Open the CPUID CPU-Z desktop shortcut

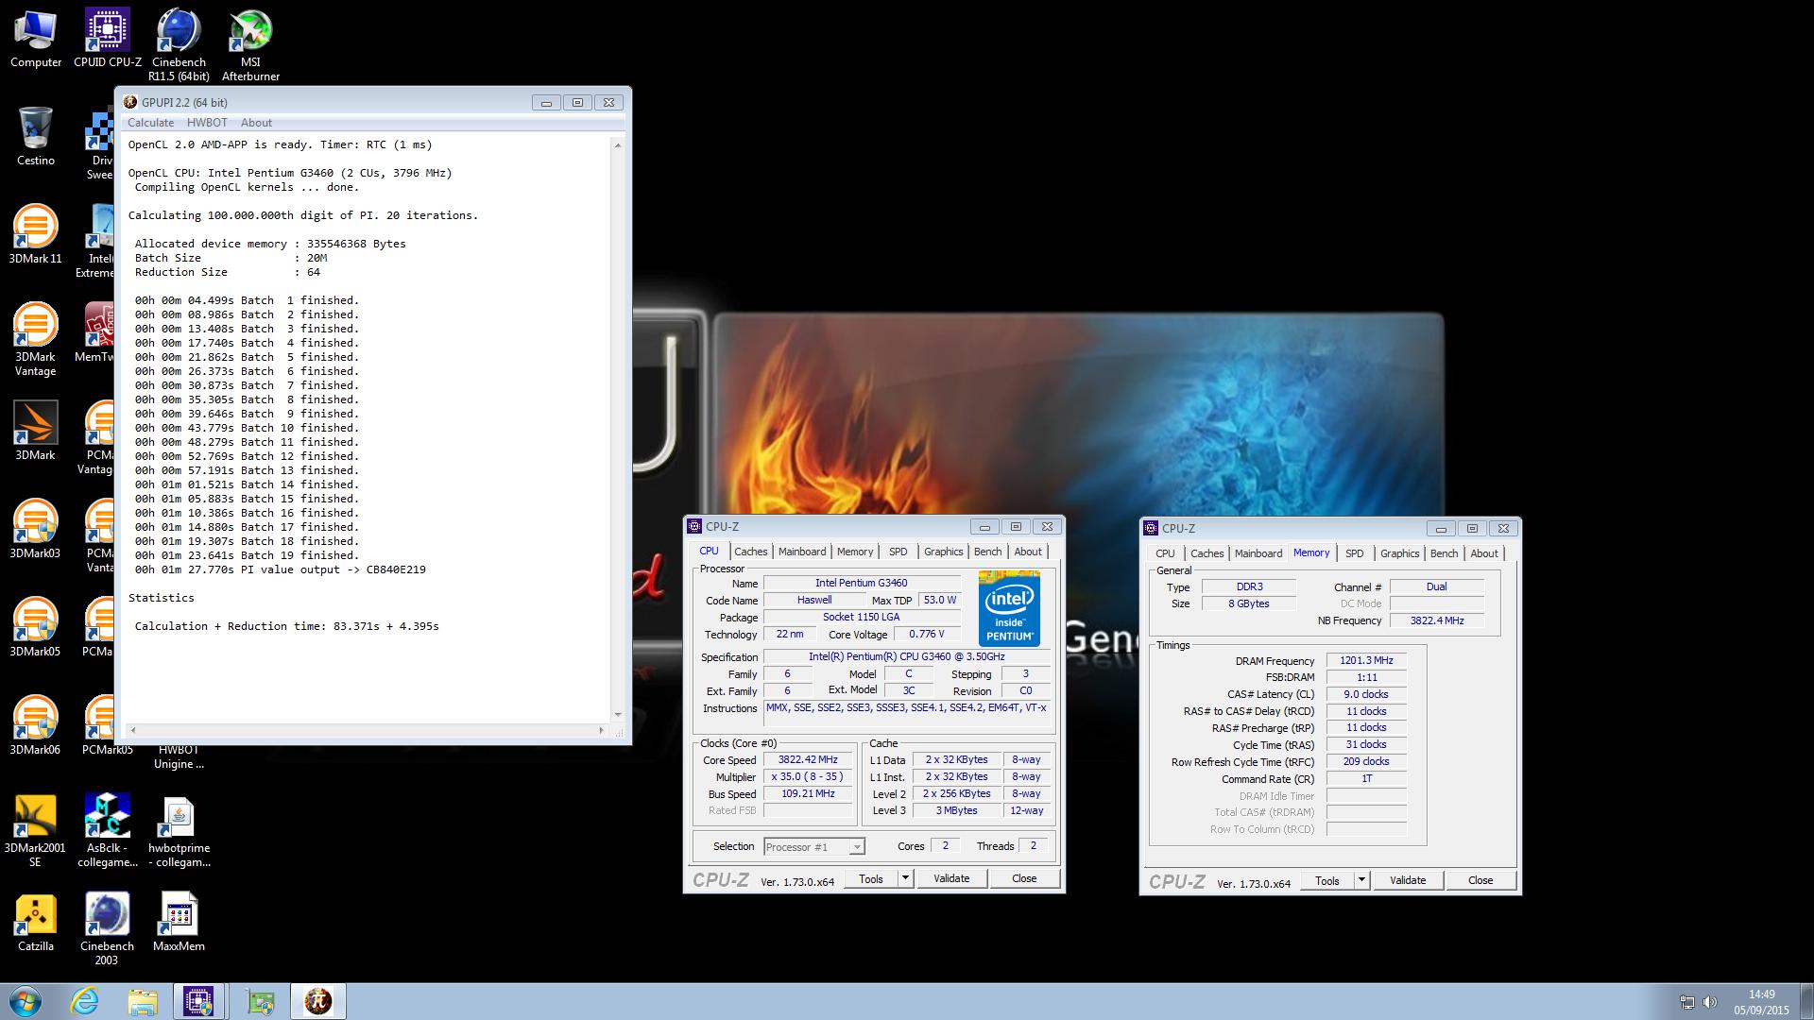(108, 39)
